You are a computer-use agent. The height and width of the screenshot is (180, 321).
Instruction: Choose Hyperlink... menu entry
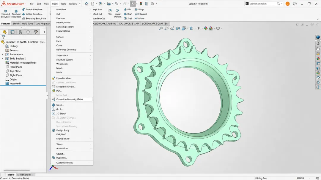pos(72,158)
